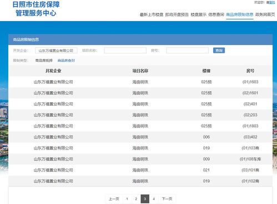This screenshot has width=277, height=204.
Task: Open the 即将开盘预告 nav item
Action: pyautogui.click(x=177, y=14)
